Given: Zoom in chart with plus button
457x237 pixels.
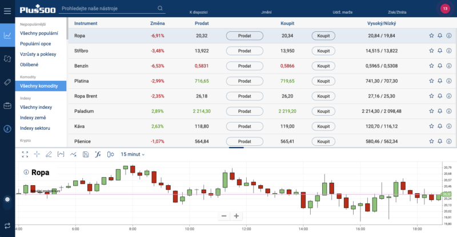Looking at the screenshot, I should point(236,216).
